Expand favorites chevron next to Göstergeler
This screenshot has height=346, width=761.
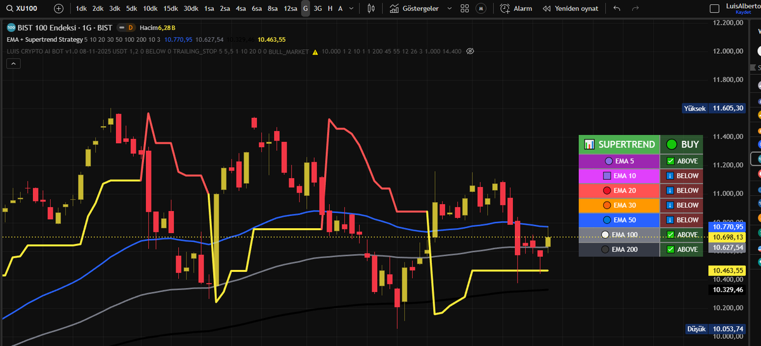[450, 9]
